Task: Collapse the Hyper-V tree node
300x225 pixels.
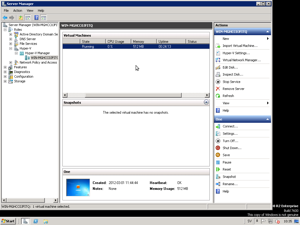Action: click(x=11, y=48)
